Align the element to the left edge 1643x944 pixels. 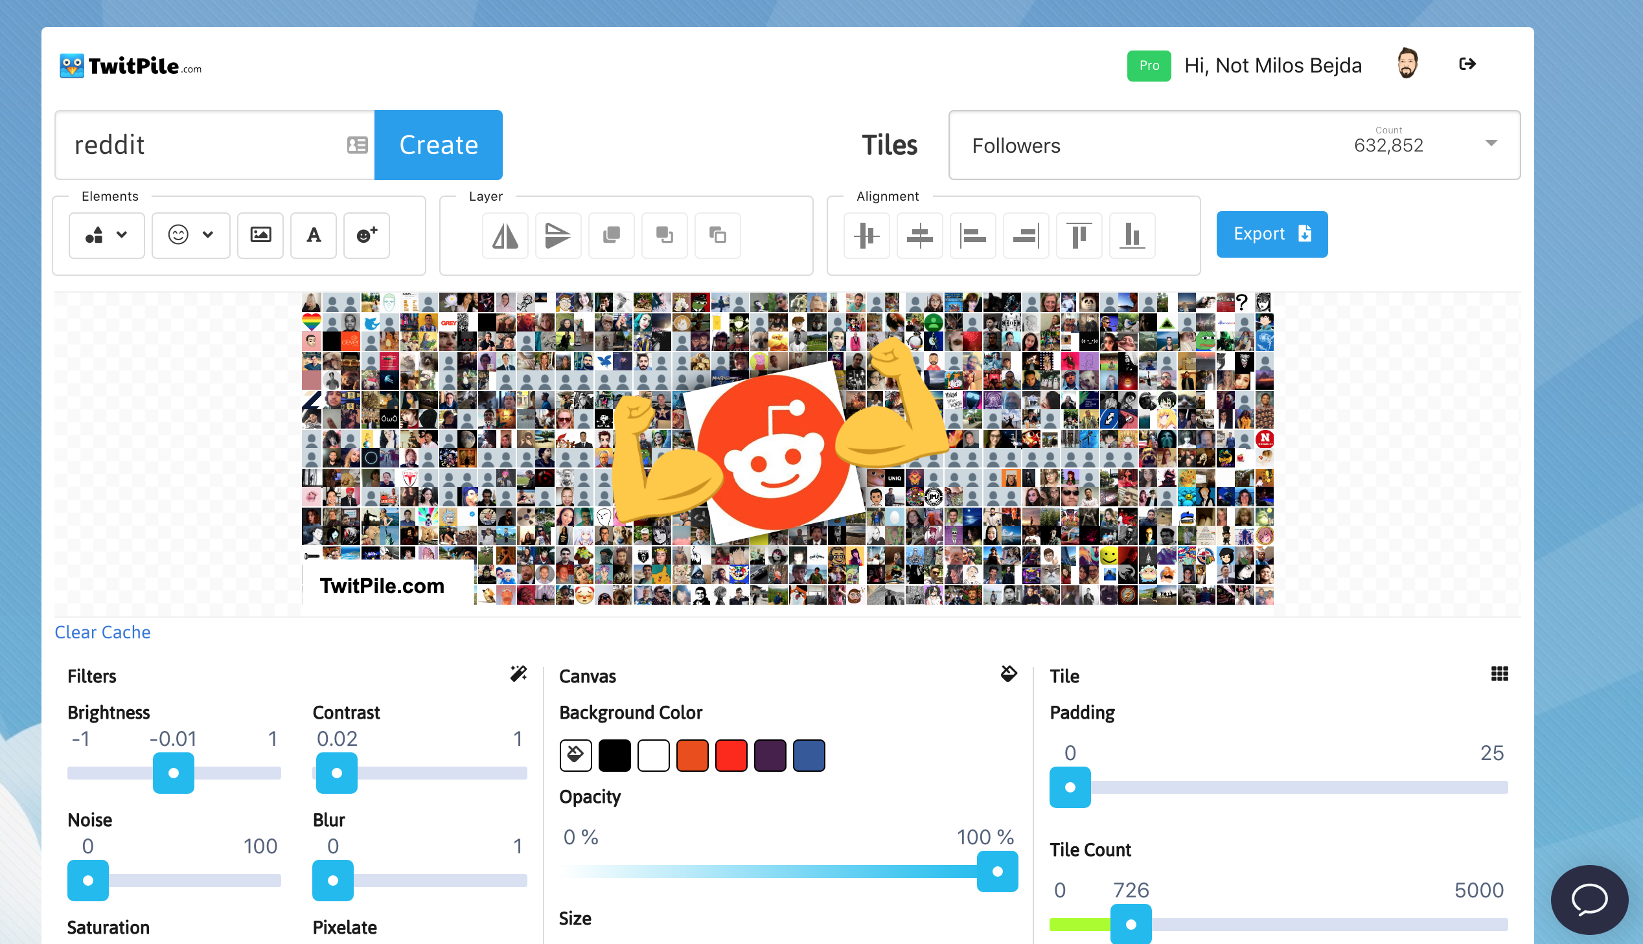tap(972, 235)
